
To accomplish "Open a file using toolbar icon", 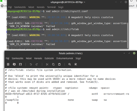I will pyautogui.click(x=14, y=64).
